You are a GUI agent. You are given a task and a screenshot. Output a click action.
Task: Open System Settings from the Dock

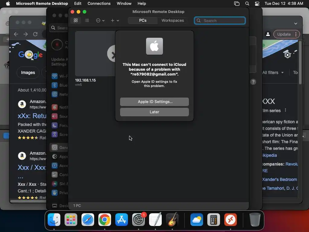click(x=138, y=220)
